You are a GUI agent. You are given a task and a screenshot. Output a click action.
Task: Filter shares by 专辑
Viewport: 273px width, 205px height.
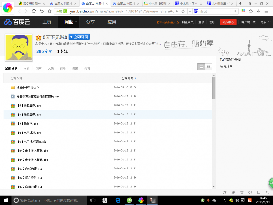coord(27,68)
